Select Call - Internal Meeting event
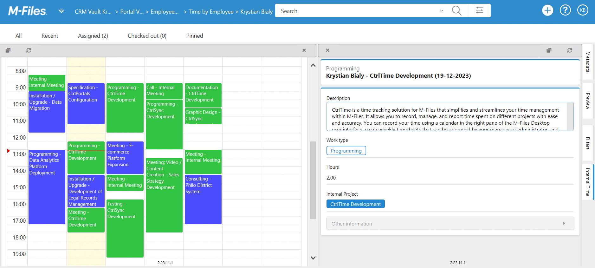The width and height of the screenshot is (595, 268). point(164,91)
